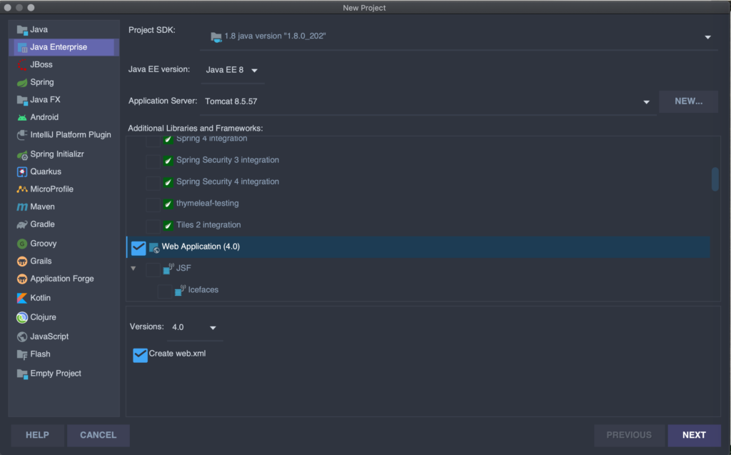
Task: Click the Icefaces framework icon
Action: (x=180, y=290)
